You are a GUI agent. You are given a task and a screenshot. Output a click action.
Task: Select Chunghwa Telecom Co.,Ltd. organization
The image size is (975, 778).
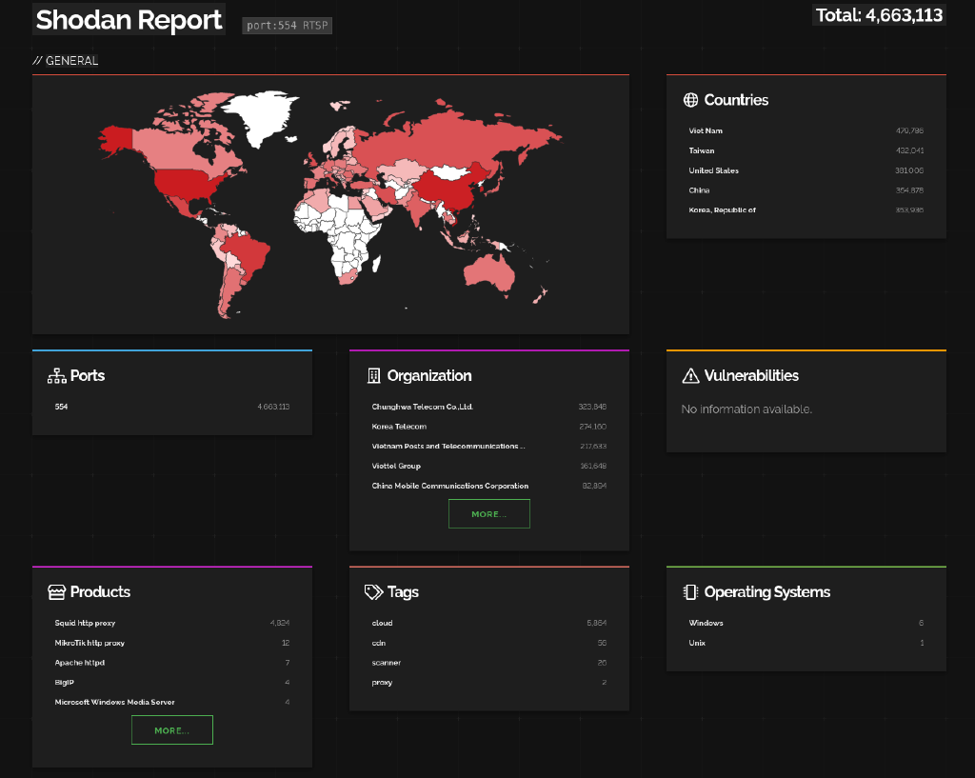(x=422, y=407)
